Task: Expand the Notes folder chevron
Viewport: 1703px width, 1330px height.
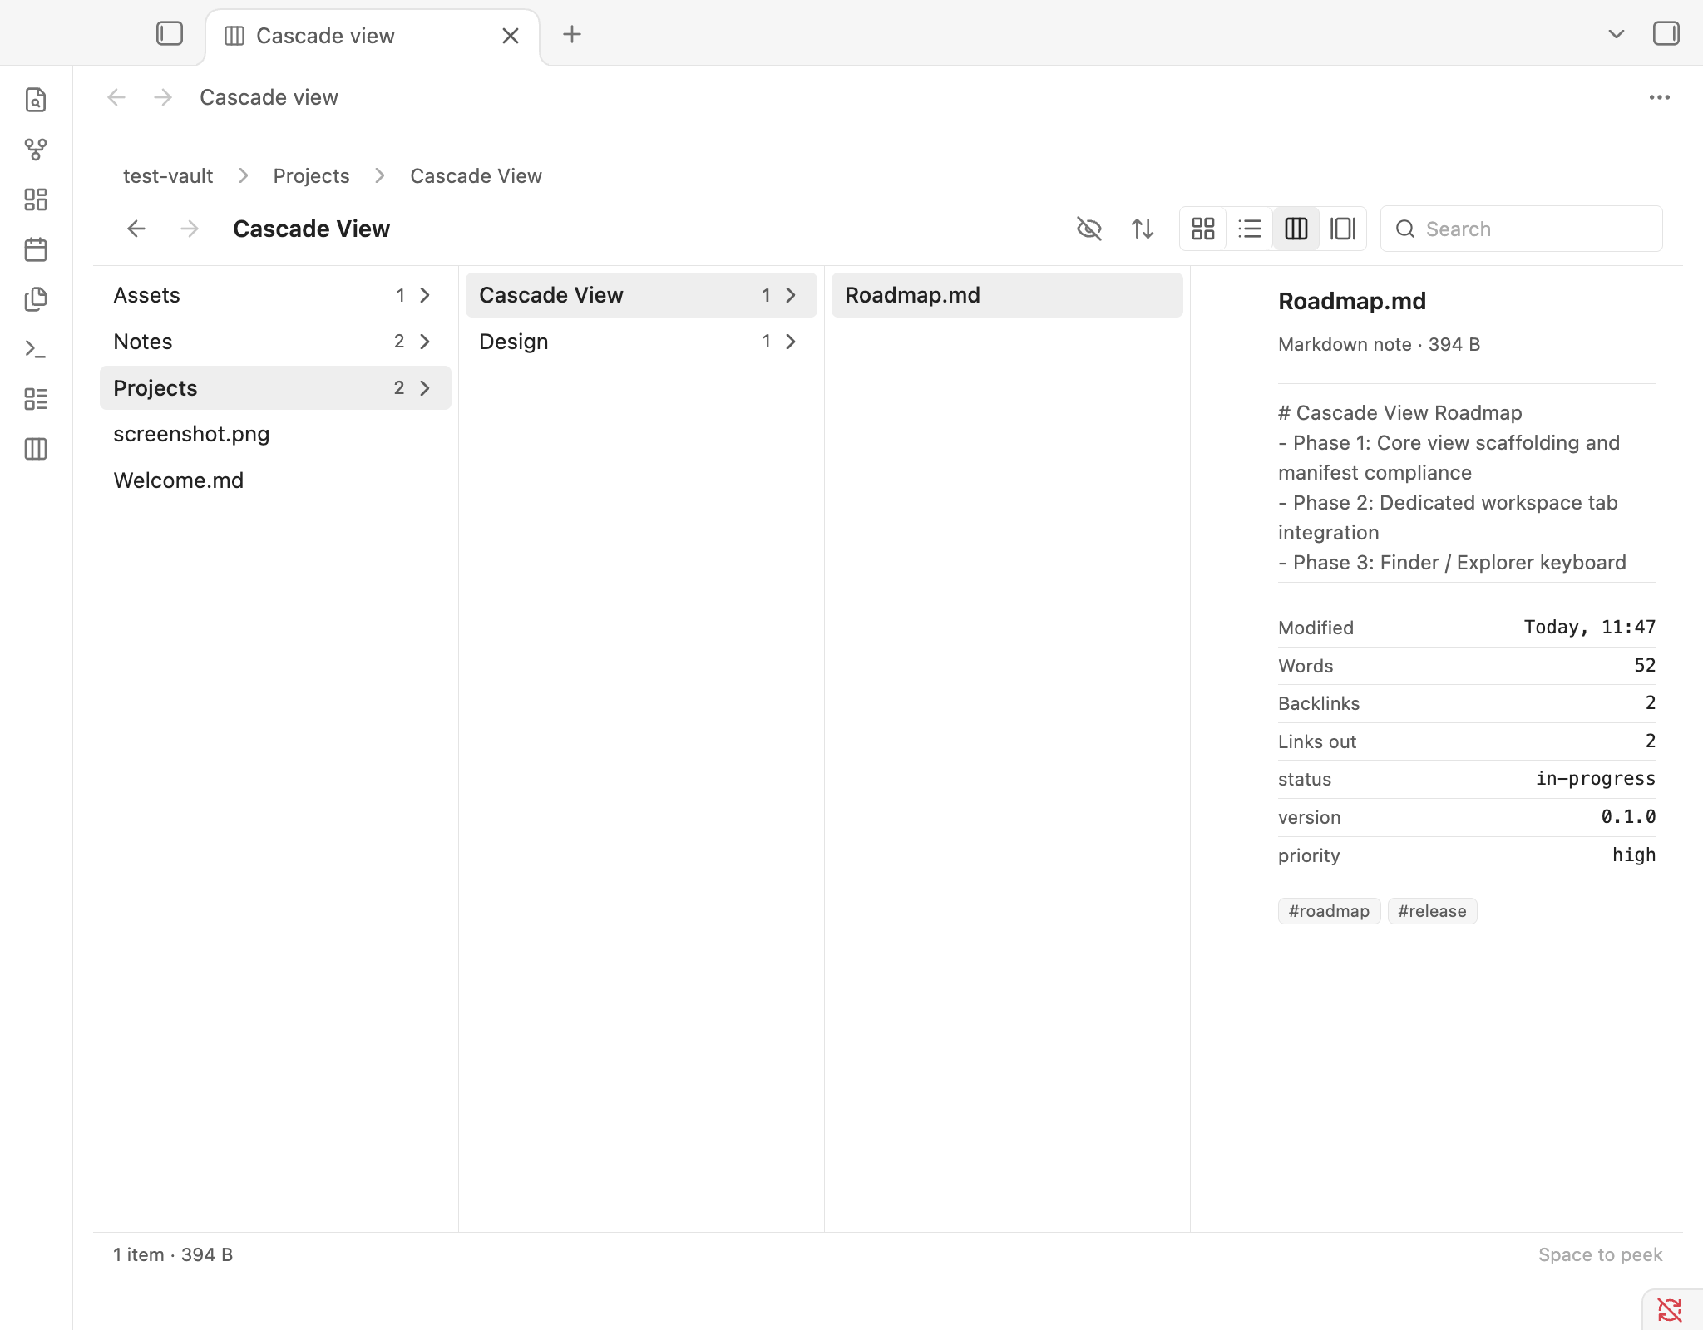Action: pyautogui.click(x=425, y=342)
